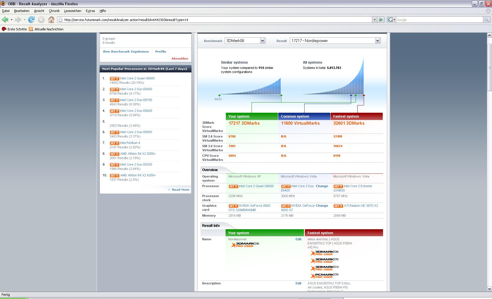Open the Datei menu
This screenshot has height=299, width=492.
(x=6, y=11)
